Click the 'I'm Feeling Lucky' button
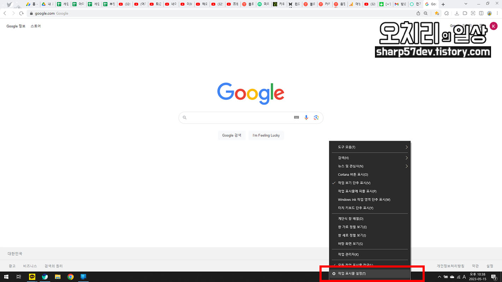Screen dimensions: 502x282 pyautogui.click(x=266, y=135)
